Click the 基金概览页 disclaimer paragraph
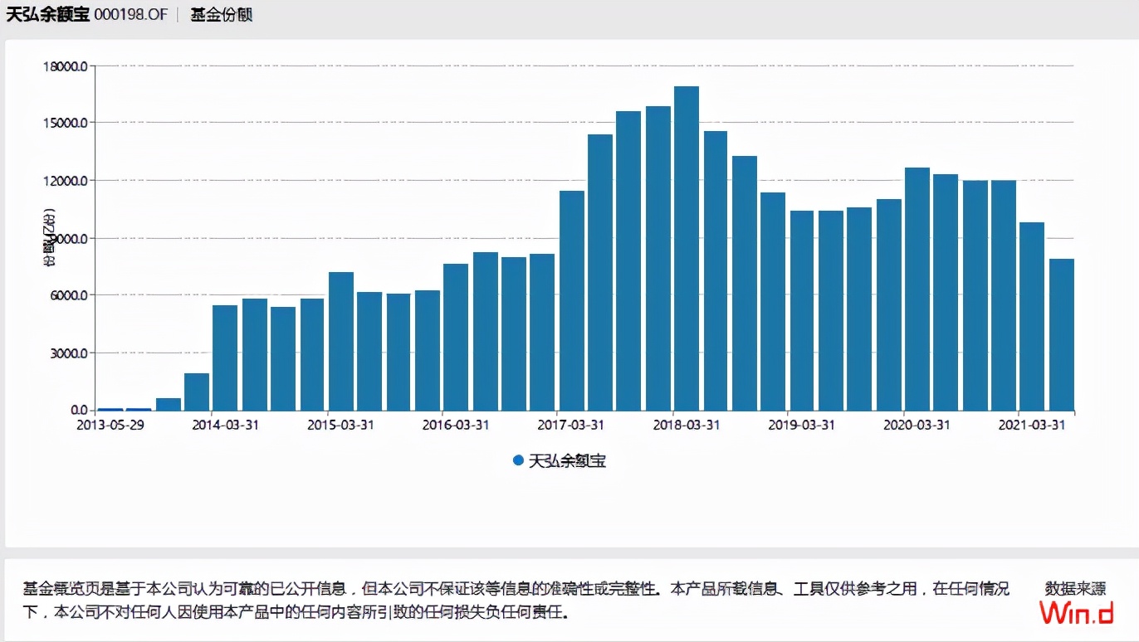Image resolution: width=1139 pixels, height=642 pixels. pos(516,601)
